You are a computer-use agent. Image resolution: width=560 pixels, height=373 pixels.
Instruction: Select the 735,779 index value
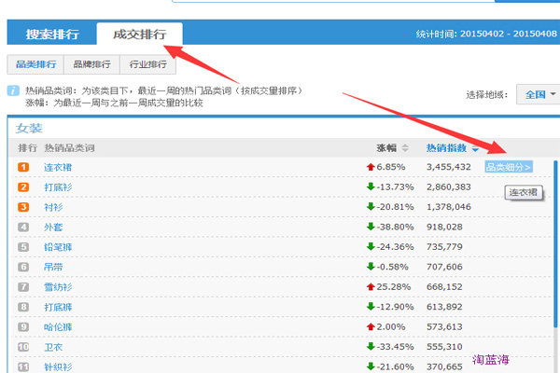pos(444,247)
